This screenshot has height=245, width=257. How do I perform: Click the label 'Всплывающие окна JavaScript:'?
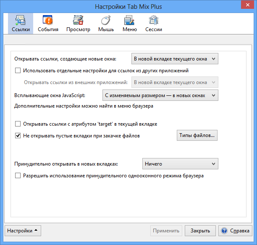(50, 95)
